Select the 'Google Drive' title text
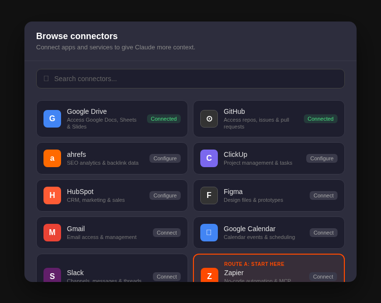The width and height of the screenshot is (381, 303). [87, 111]
